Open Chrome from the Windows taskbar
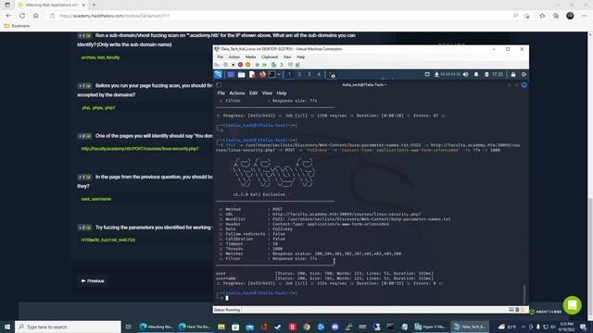The width and height of the screenshot is (593, 333). 307,327
